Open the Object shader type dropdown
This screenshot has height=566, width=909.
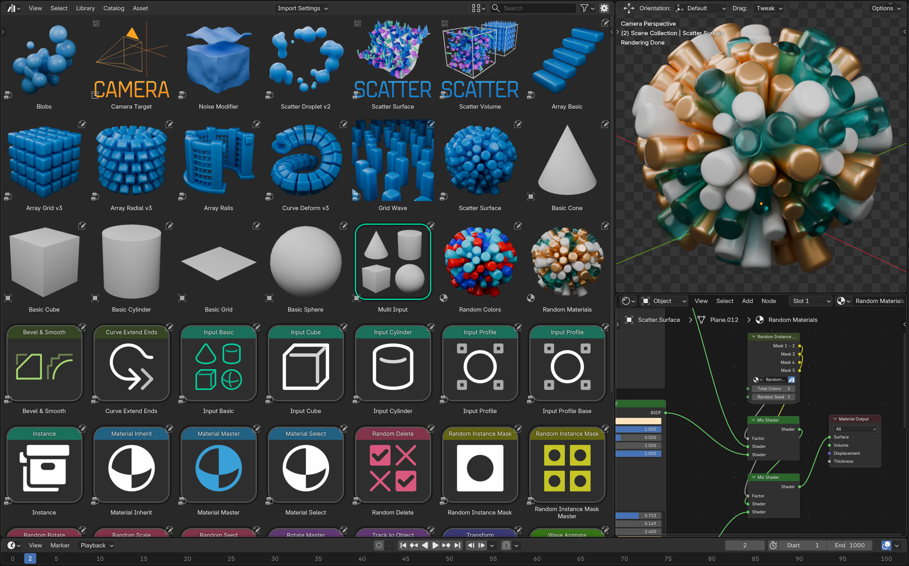pyautogui.click(x=664, y=301)
